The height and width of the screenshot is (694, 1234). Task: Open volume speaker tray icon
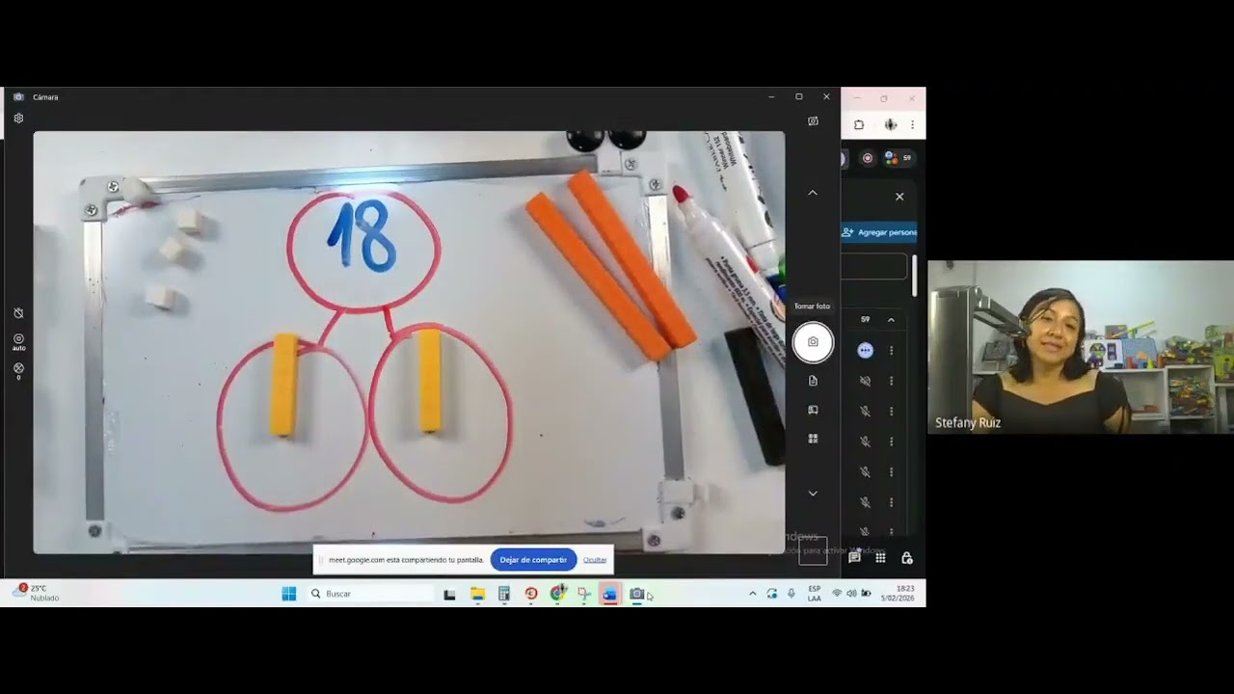tap(850, 594)
